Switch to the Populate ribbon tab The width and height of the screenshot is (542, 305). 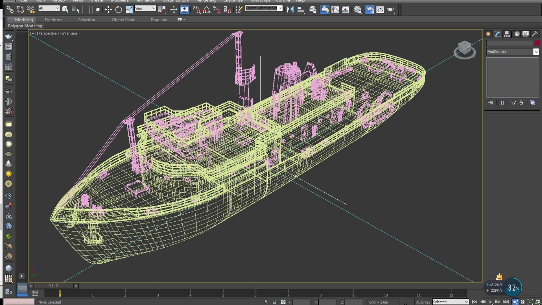tap(159, 19)
